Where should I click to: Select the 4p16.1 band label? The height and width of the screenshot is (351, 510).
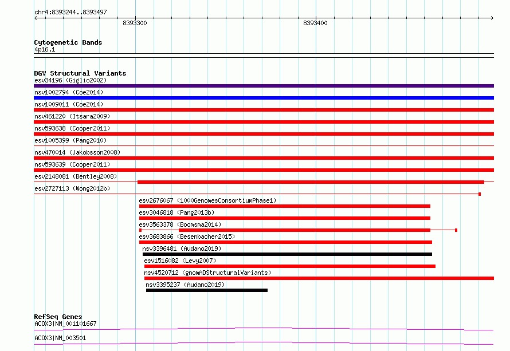click(45, 49)
